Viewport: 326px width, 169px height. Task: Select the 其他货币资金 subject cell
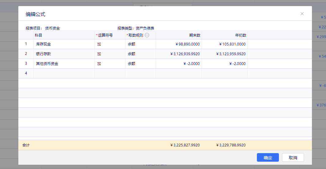tap(64, 64)
